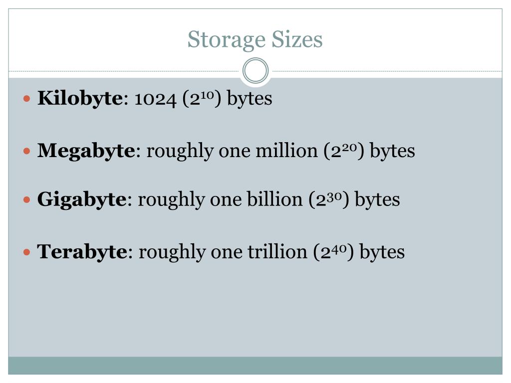Click the 2^20 exponent in the Megabyte line
Image resolution: width=511 pixels, height=383 pixels.
click(x=344, y=151)
